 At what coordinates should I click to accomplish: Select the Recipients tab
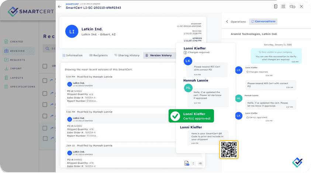point(98,55)
